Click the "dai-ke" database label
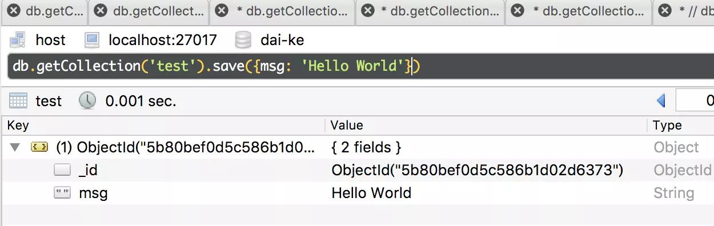Viewport: 714px width, 226px height. [282, 40]
